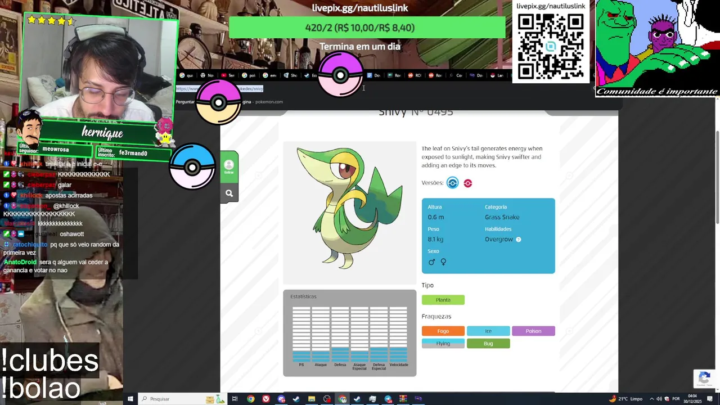Switch to the 'ROI' Reddit browser tab
720x405 pixels.
point(415,75)
